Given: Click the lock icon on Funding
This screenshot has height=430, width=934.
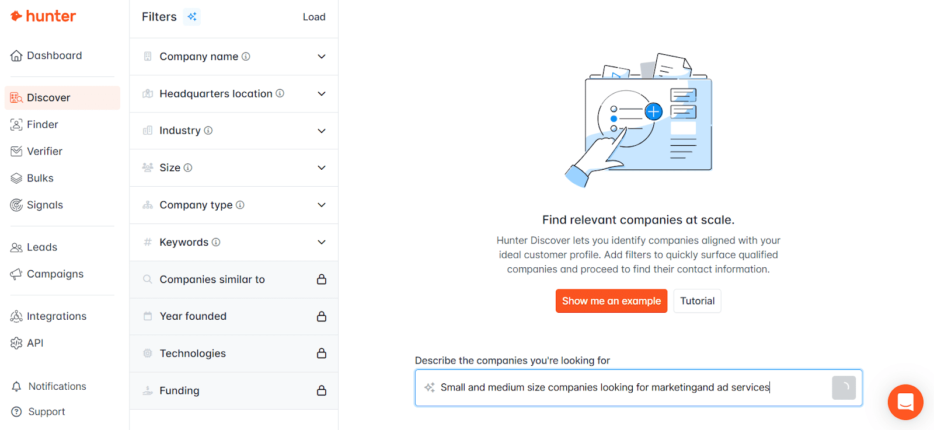Looking at the screenshot, I should tap(321, 390).
